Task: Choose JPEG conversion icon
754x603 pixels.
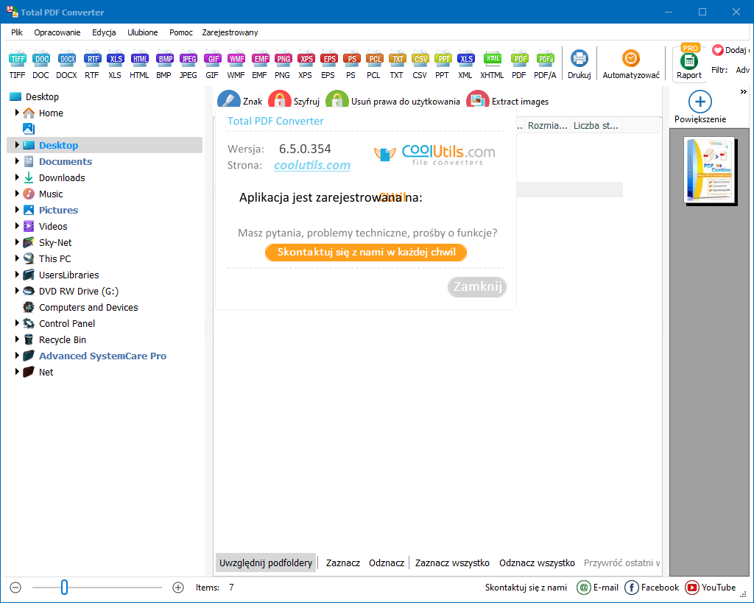Action: pyautogui.click(x=188, y=65)
